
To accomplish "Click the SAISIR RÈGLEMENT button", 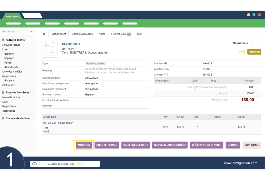I will (x=135, y=145).
